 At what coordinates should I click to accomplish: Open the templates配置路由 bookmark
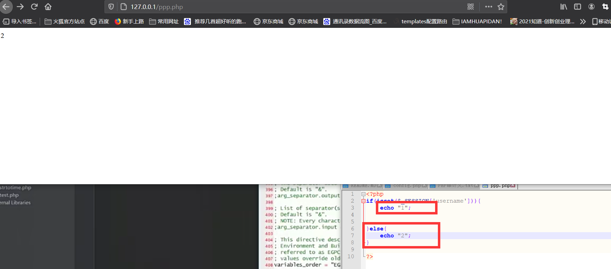click(420, 22)
